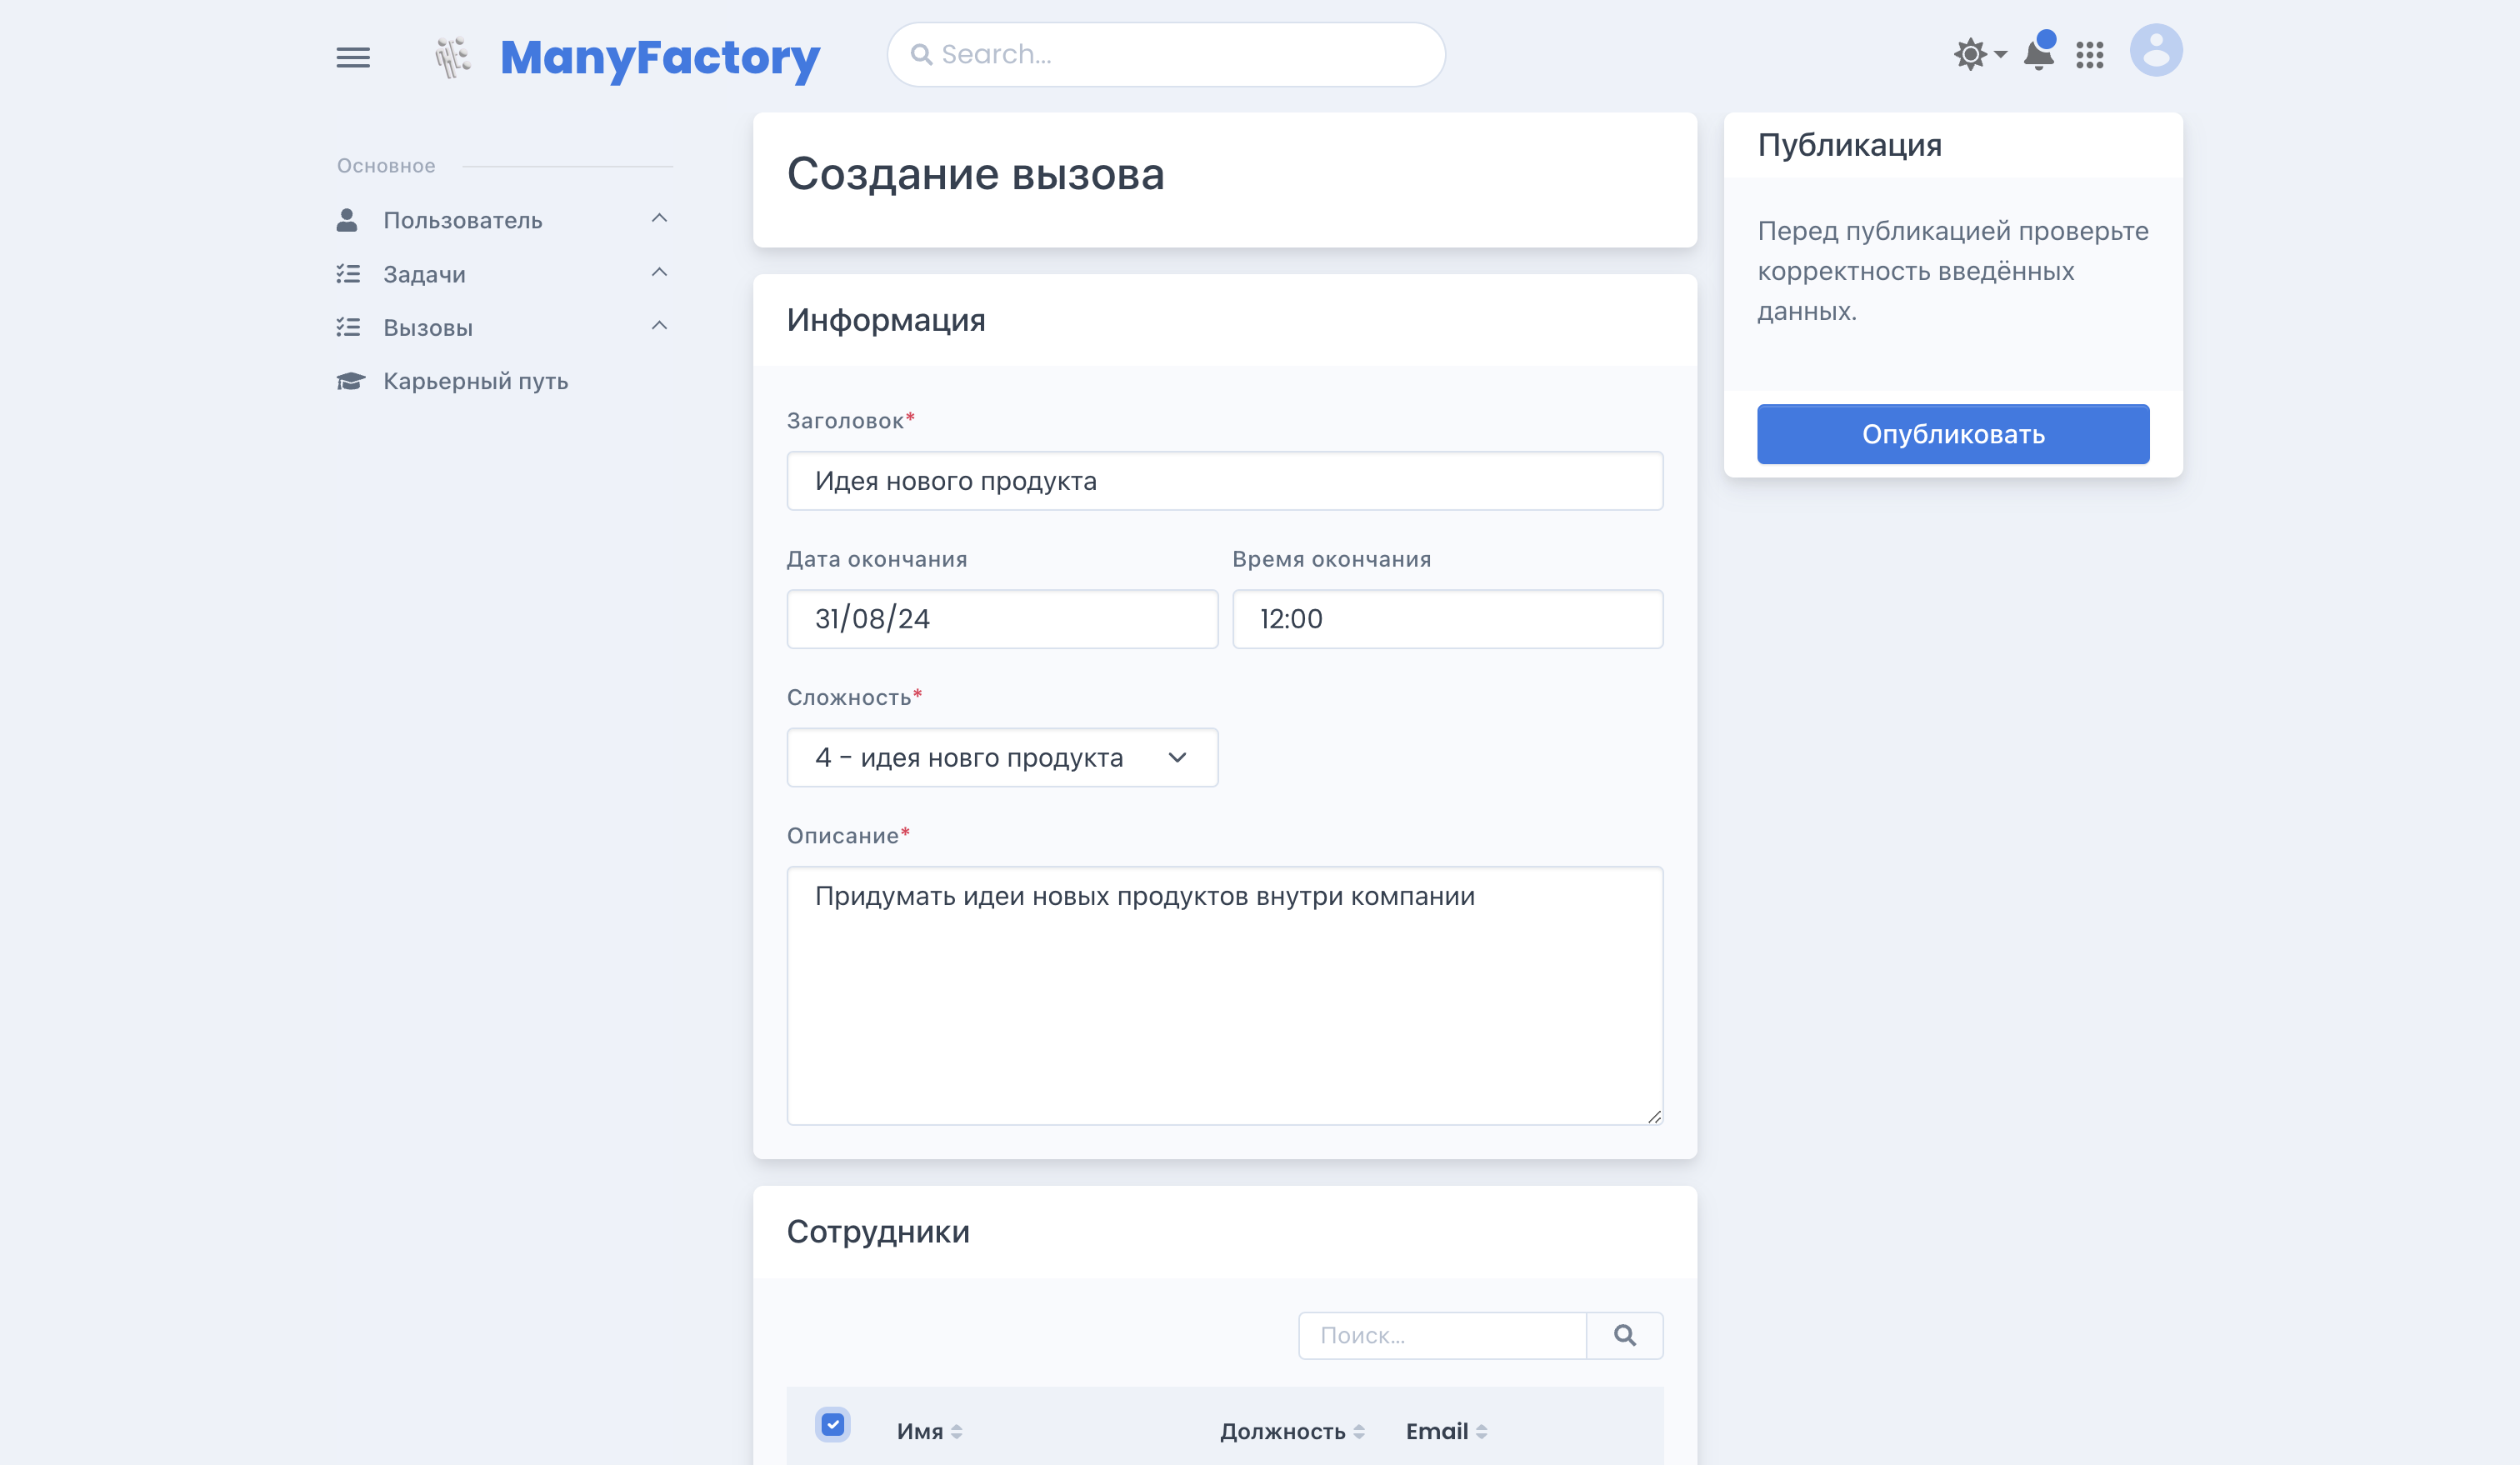Open the Вызовы menu item

click(428, 327)
